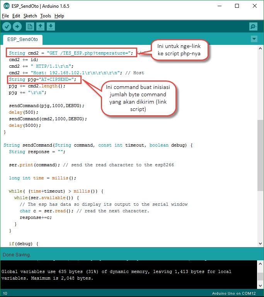Open the Serial Monitor magnifier icon
This screenshot has width=264, height=297.
coord(253,27)
